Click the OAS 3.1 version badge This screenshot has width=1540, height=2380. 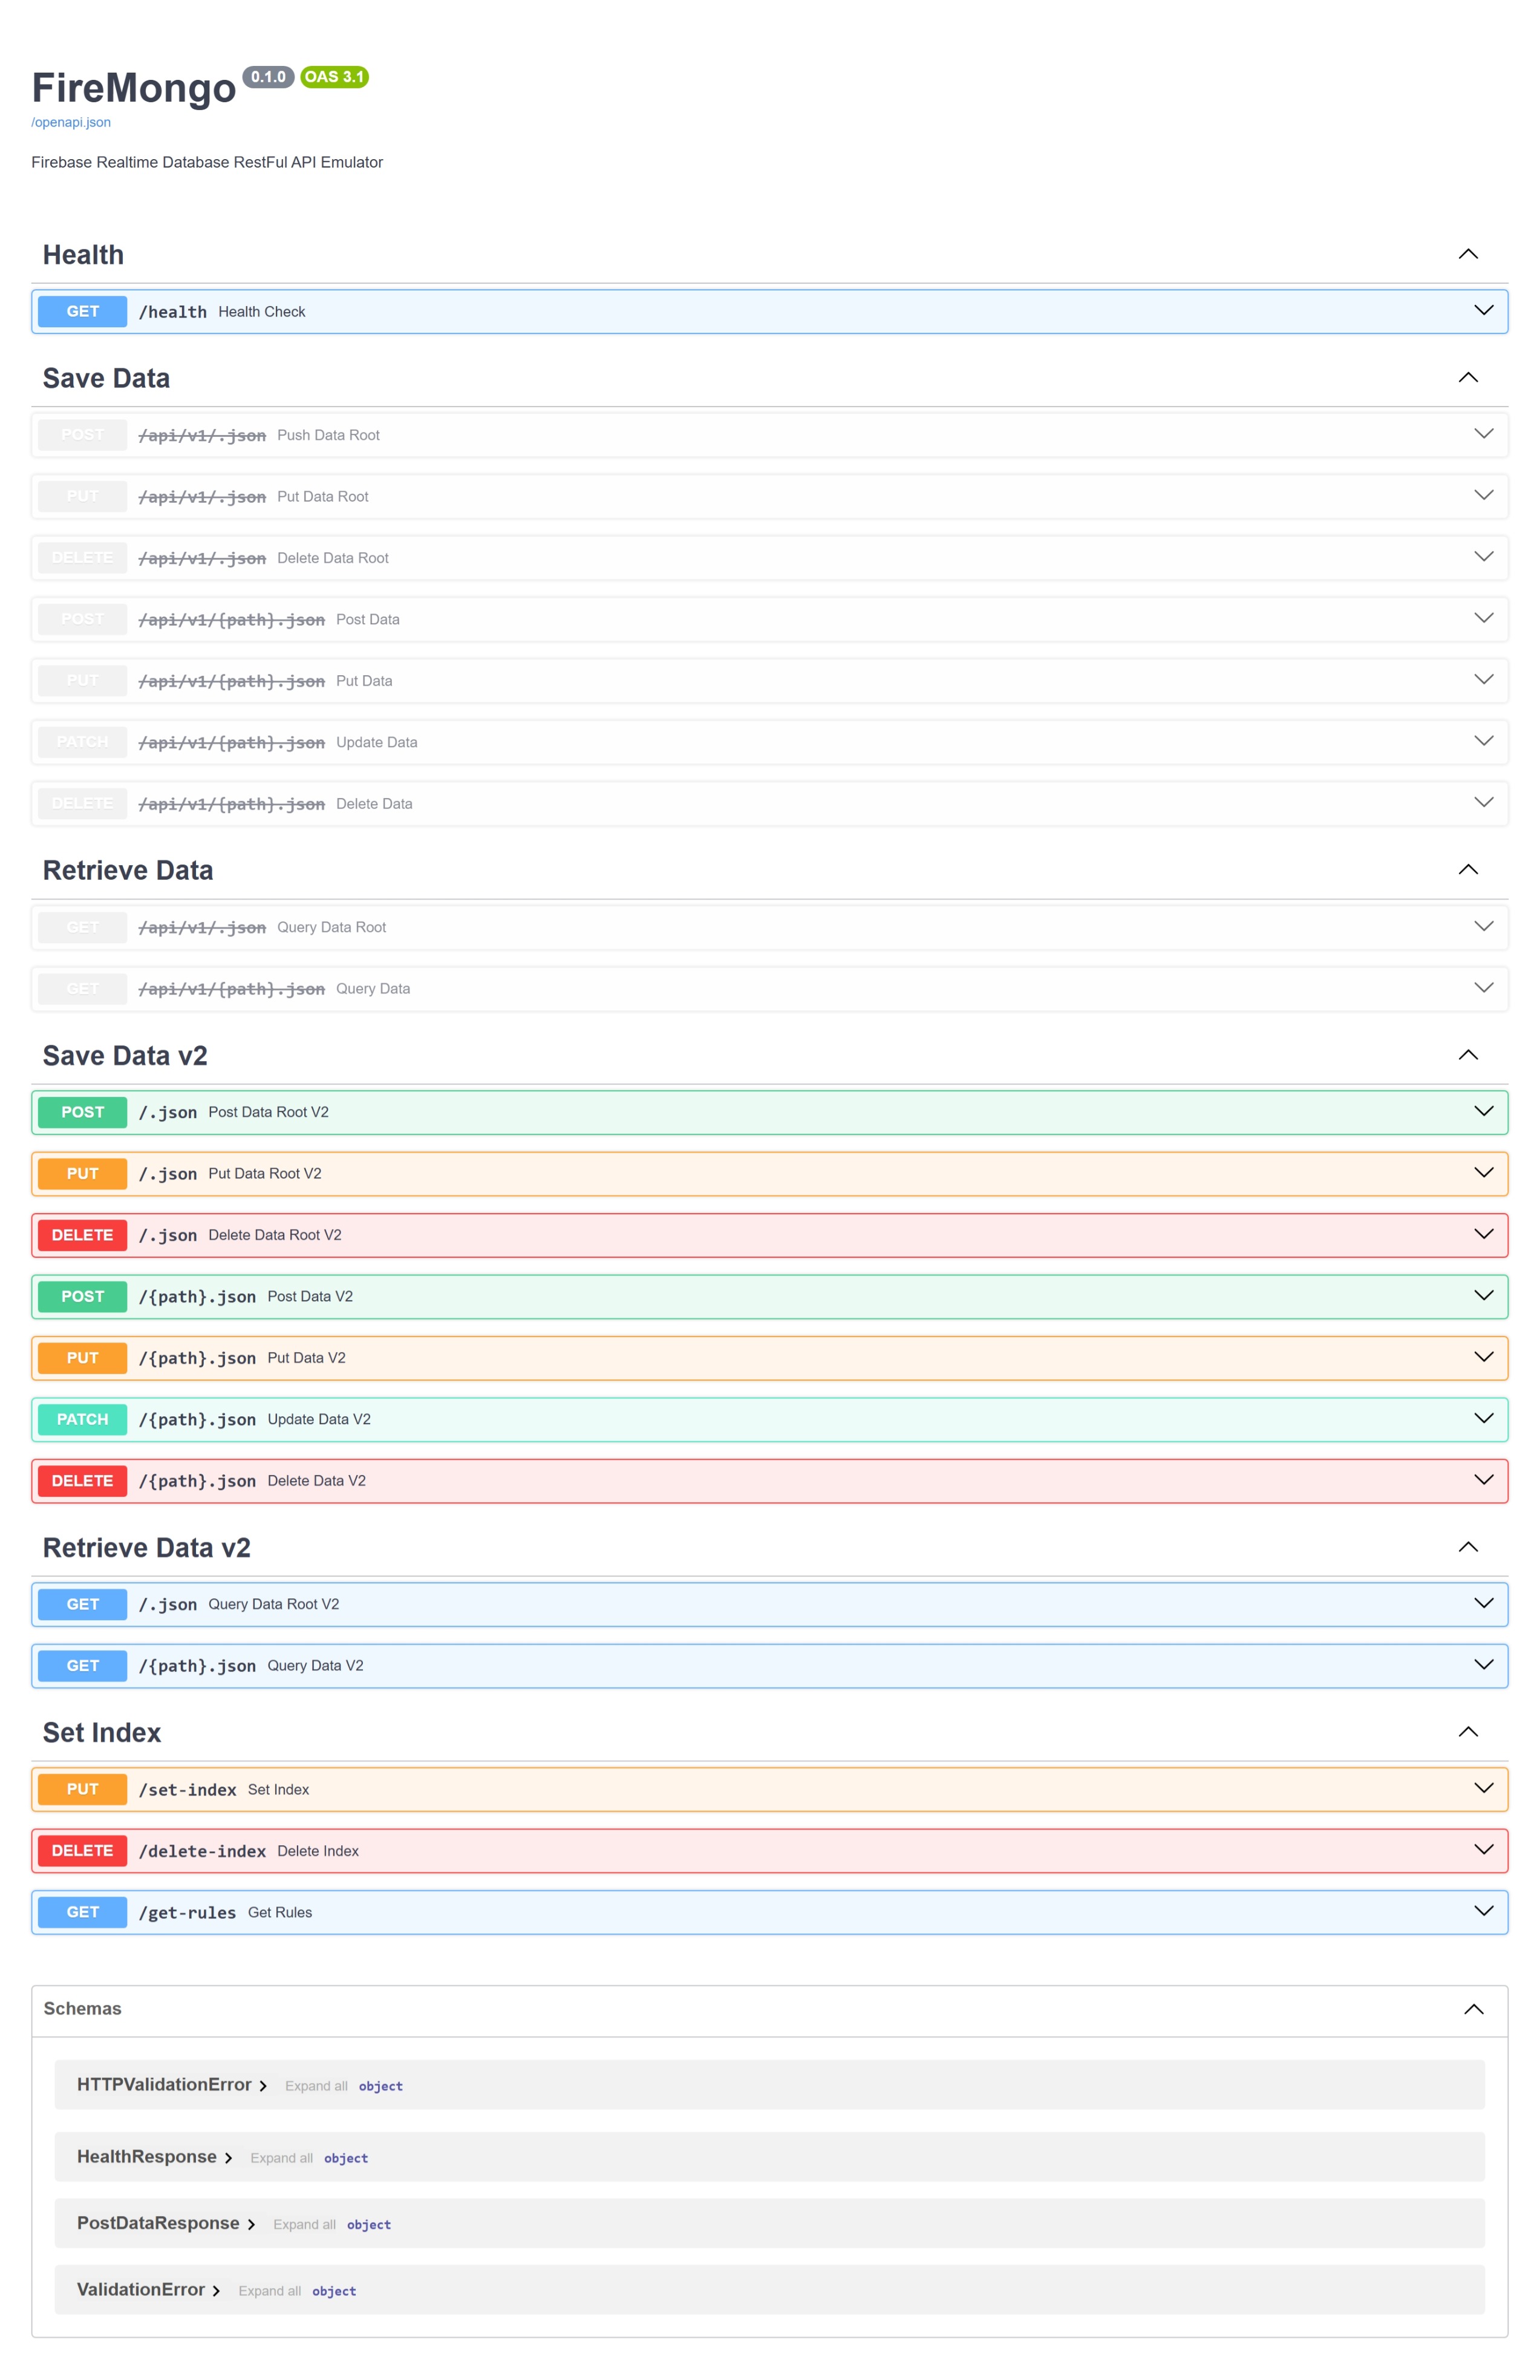[334, 77]
